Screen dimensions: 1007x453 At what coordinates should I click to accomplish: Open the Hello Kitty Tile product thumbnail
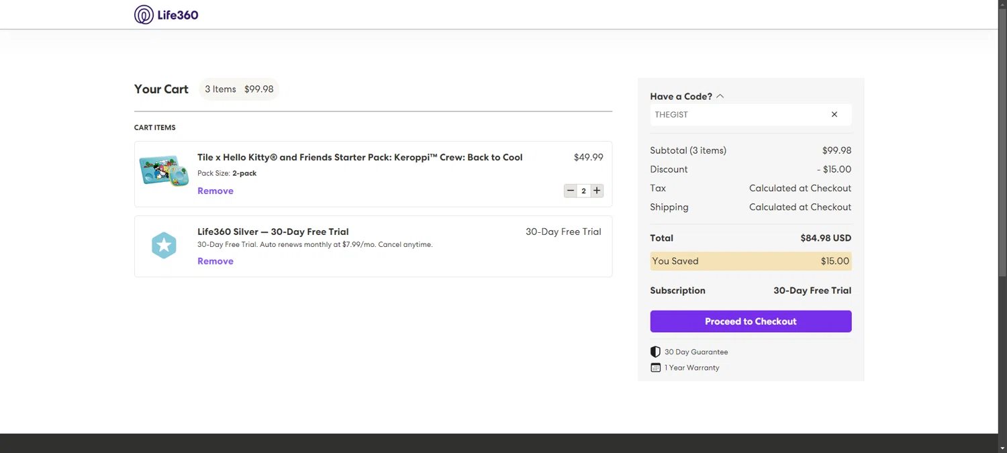(164, 170)
